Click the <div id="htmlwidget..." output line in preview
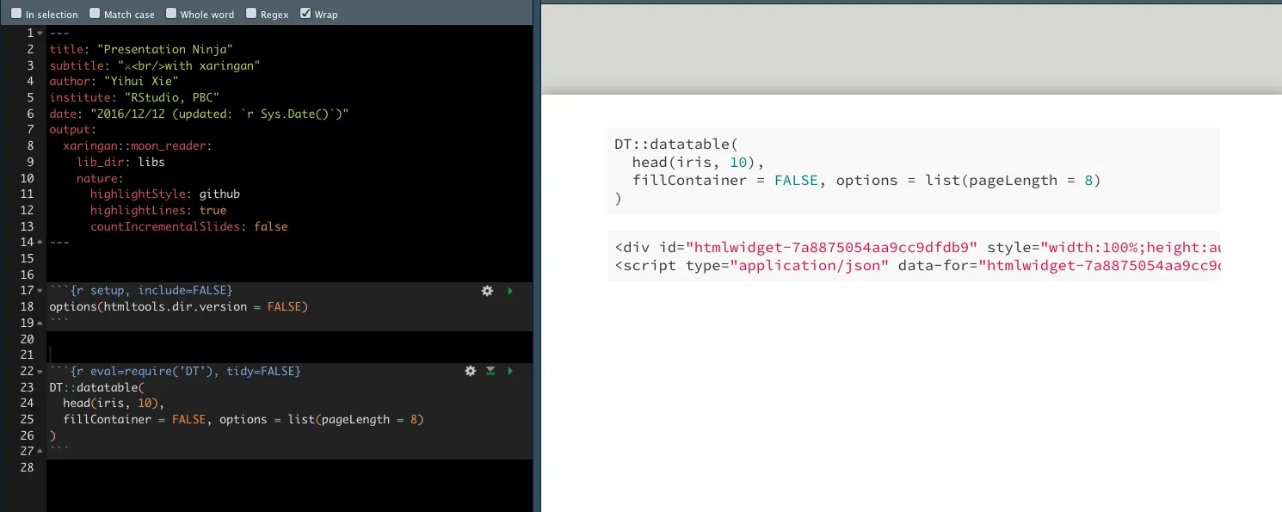Screen dimensions: 1282x512 click(x=917, y=248)
